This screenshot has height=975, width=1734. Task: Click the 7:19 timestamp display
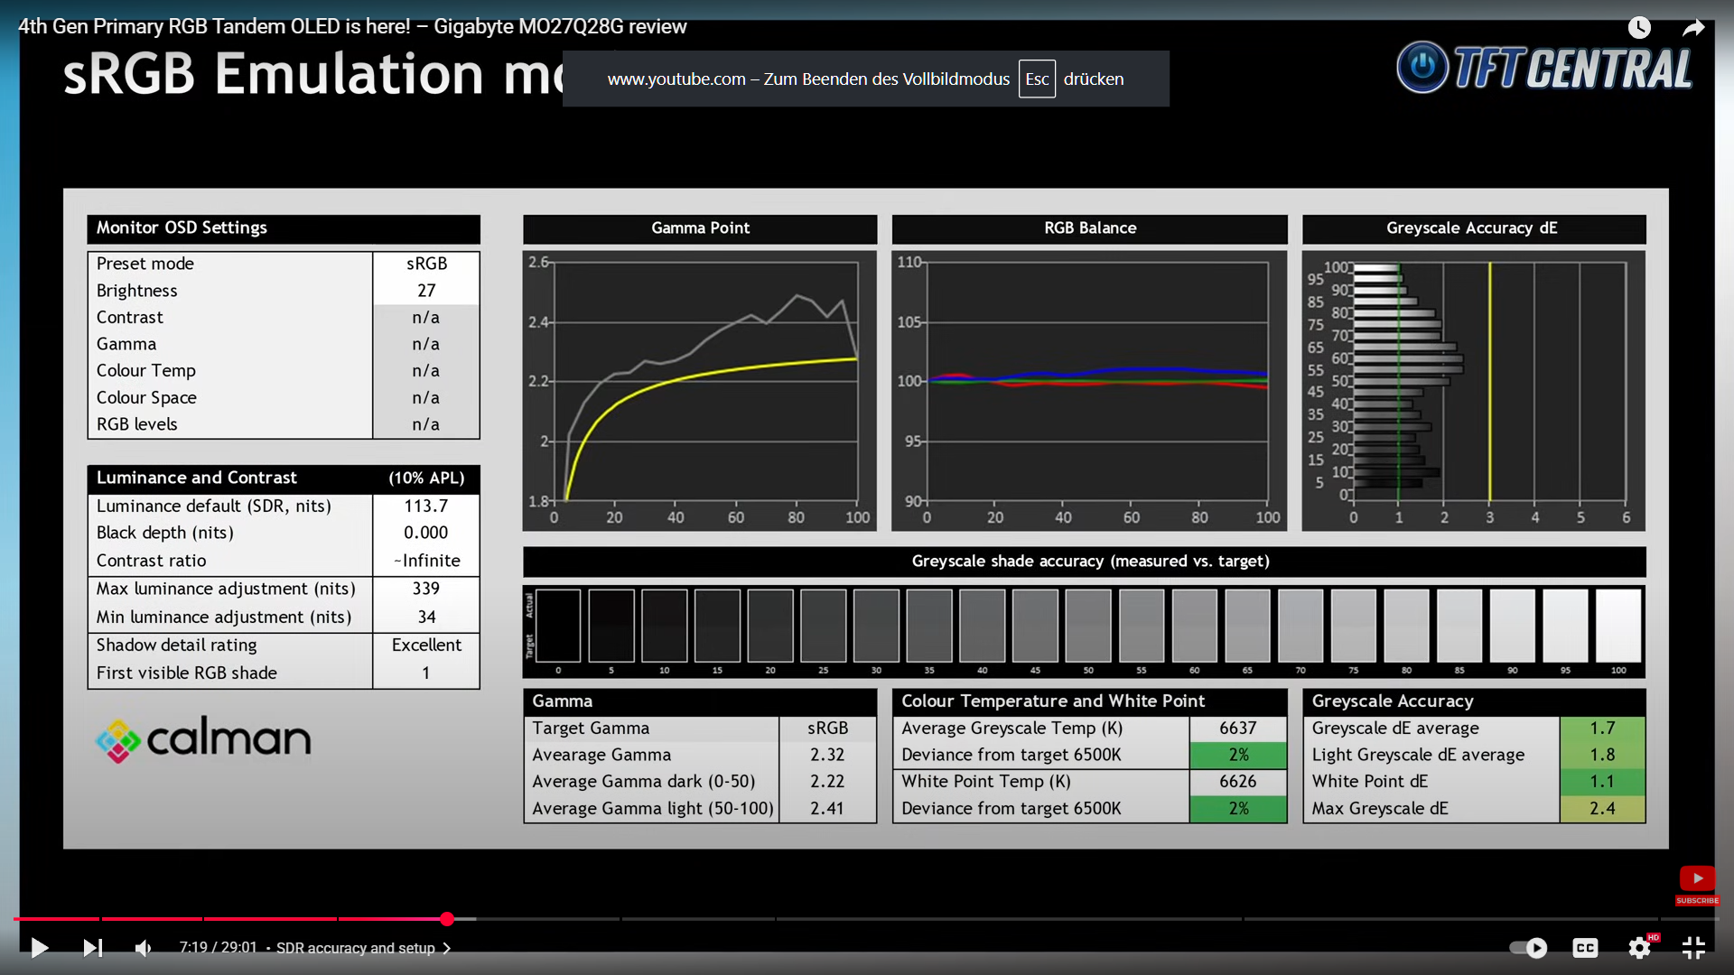(217, 948)
